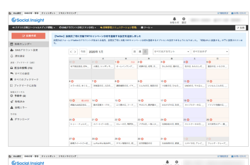250x165 pixels.
Task: Switch calendar to 週 week view
Action: pos(140,52)
